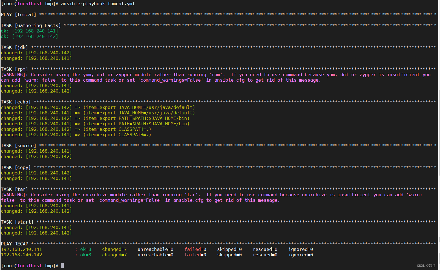Click the 'TASK [rpm]' header
This screenshot has height=270, width=440.
click(15, 69)
